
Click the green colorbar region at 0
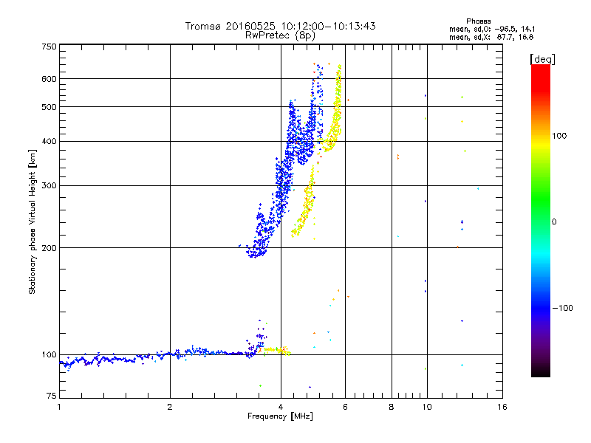click(x=541, y=221)
